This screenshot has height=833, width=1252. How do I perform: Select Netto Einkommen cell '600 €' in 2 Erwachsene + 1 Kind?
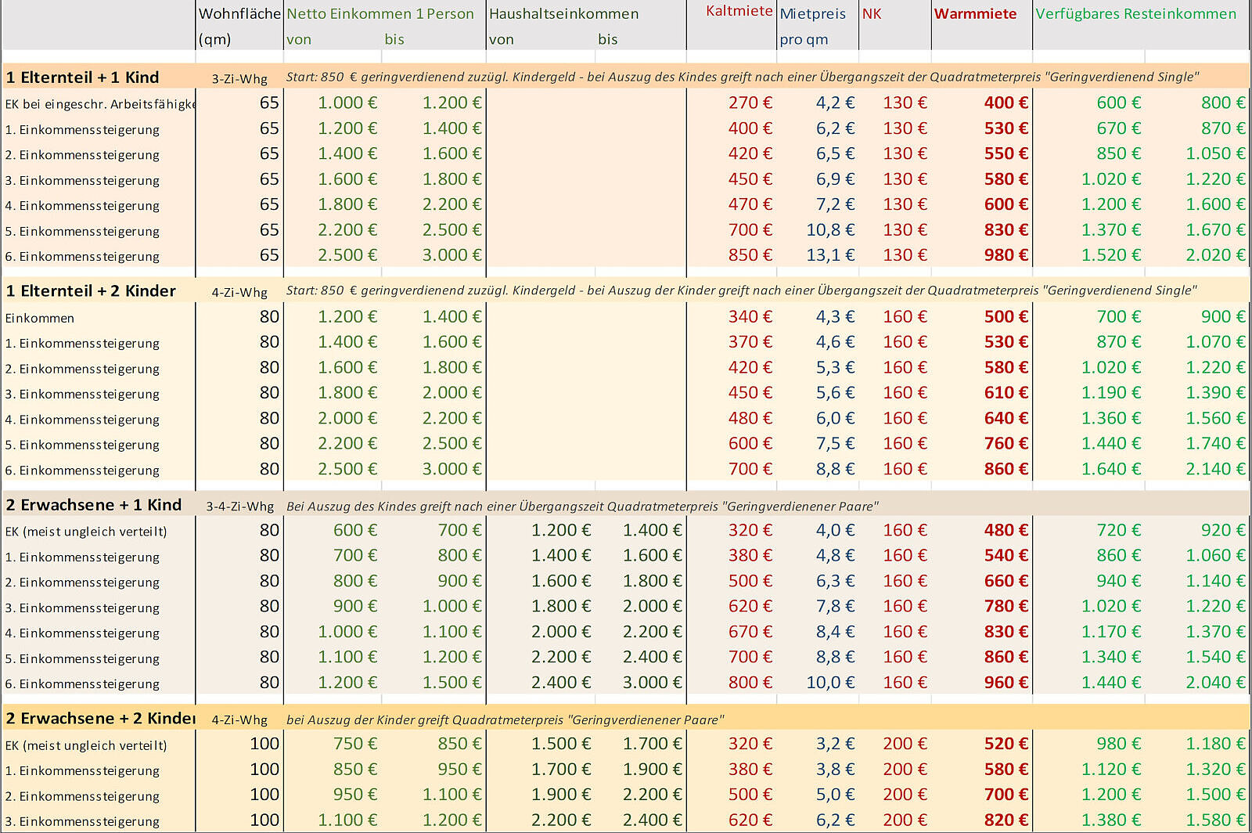coord(355,530)
